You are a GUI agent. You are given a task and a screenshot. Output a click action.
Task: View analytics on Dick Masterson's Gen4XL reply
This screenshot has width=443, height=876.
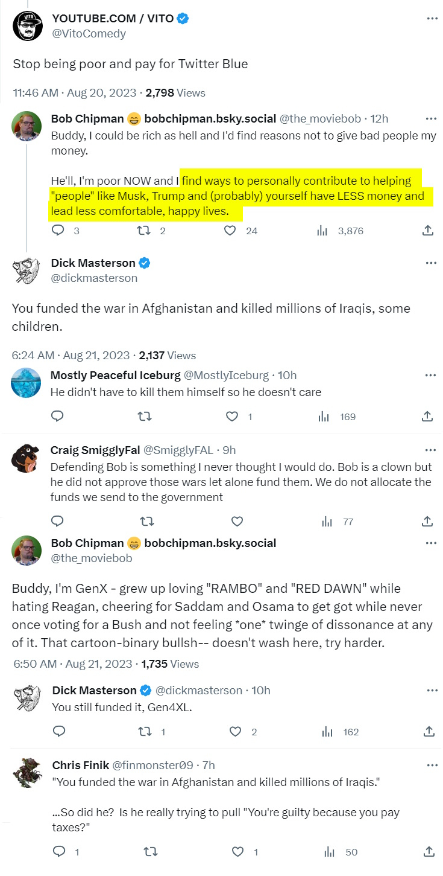click(x=327, y=732)
